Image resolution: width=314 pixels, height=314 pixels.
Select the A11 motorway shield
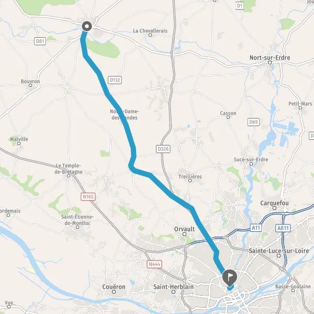pyautogui.click(x=256, y=228)
